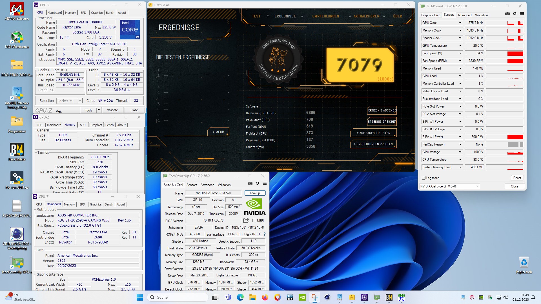Viewport: 541px width, 304px height.
Task: Open Microsoft Edge from taskbar
Action: pos(240,297)
